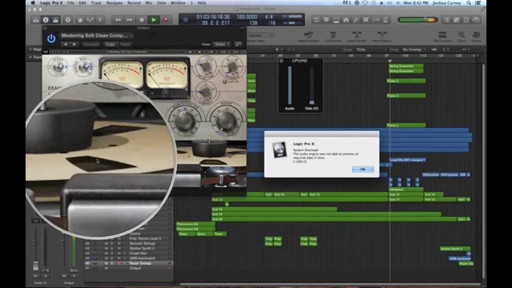Open LCD display settings gear icon
The width and height of the screenshot is (512, 288).
(x=186, y=20)
